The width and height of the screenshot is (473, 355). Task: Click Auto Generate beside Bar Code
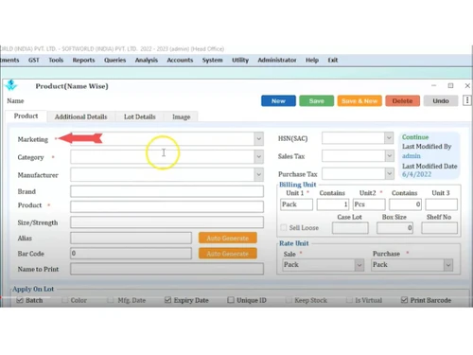click(228, 254)
